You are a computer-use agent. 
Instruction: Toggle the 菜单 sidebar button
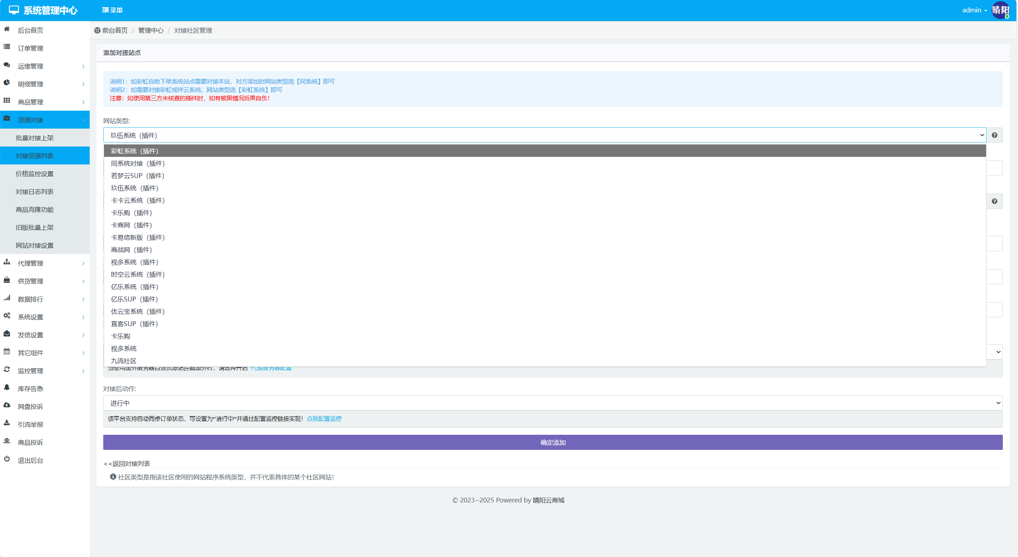(112, 10)
